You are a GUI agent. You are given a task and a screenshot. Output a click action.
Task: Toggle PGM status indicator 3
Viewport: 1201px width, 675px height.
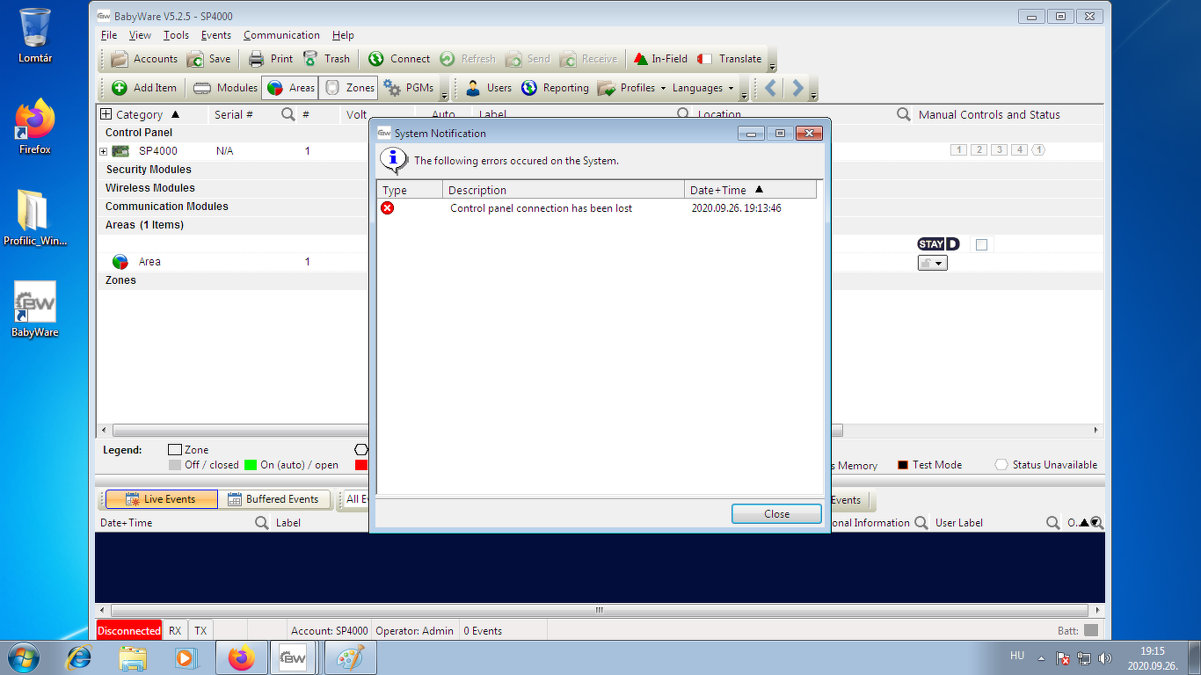click(1000, 150)
